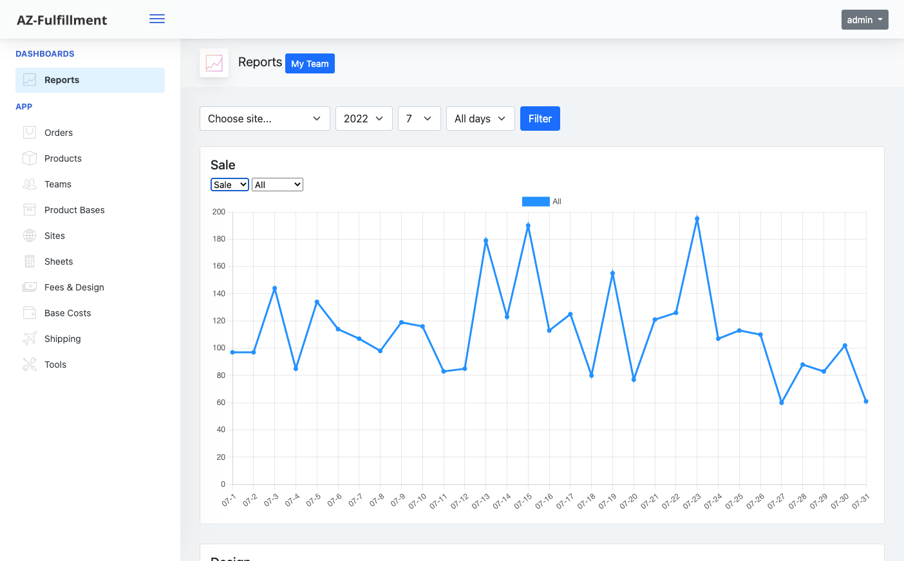The image size is (904, 561).
Task: Click the My Team button
Action: [310, 64]
